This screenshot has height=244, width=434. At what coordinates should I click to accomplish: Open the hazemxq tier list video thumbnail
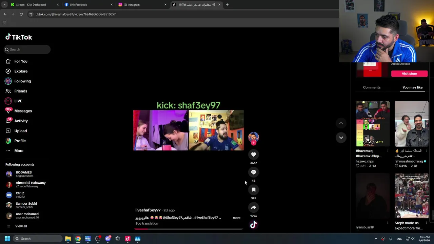click(372, 124)
